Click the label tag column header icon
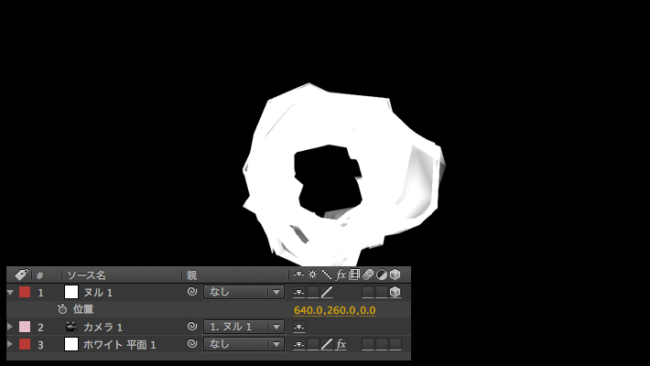Screen dimensions: 650x366 pyautogui.click(x=21, y=274)
